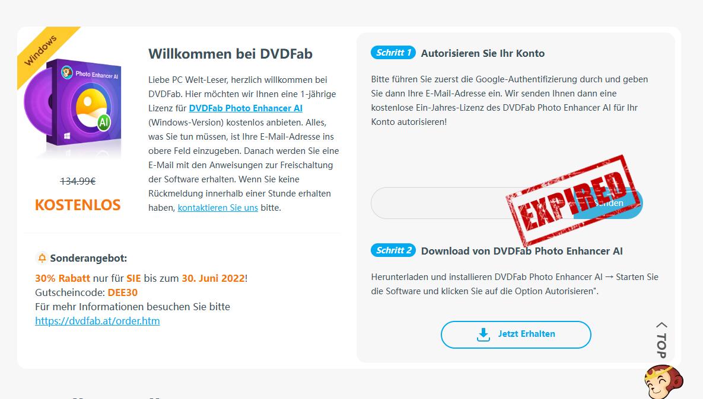Click the DEE30 coupon code text

122,292
